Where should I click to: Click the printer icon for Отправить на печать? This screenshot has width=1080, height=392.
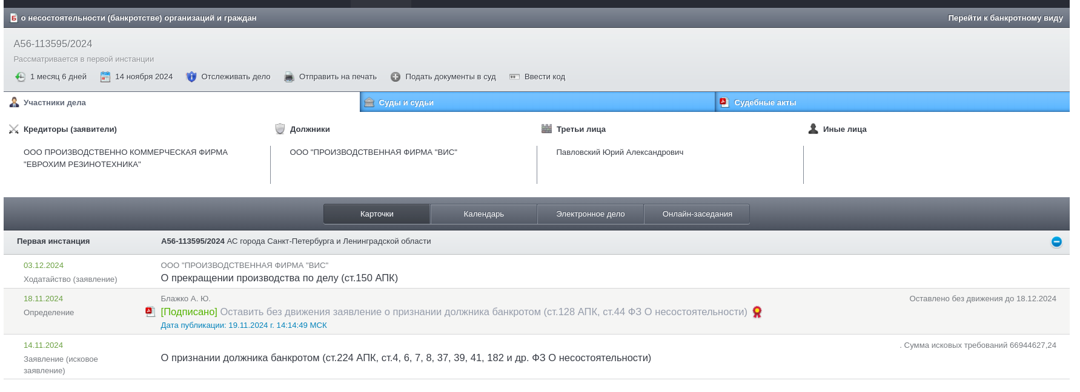pos(289,77)
